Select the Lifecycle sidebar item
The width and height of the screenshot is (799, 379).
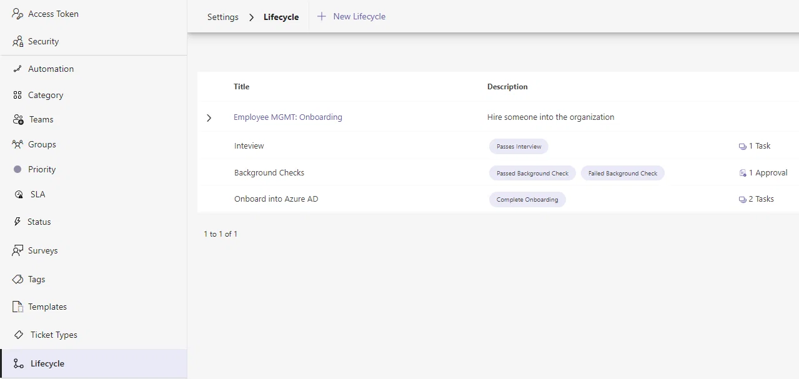point(93,363)
